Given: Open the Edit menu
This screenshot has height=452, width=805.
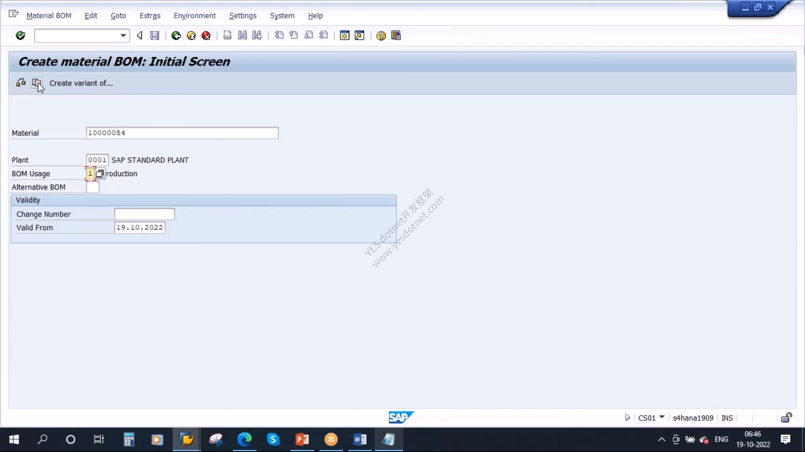Looking at the screenshot, I should [x=91, y=15].
